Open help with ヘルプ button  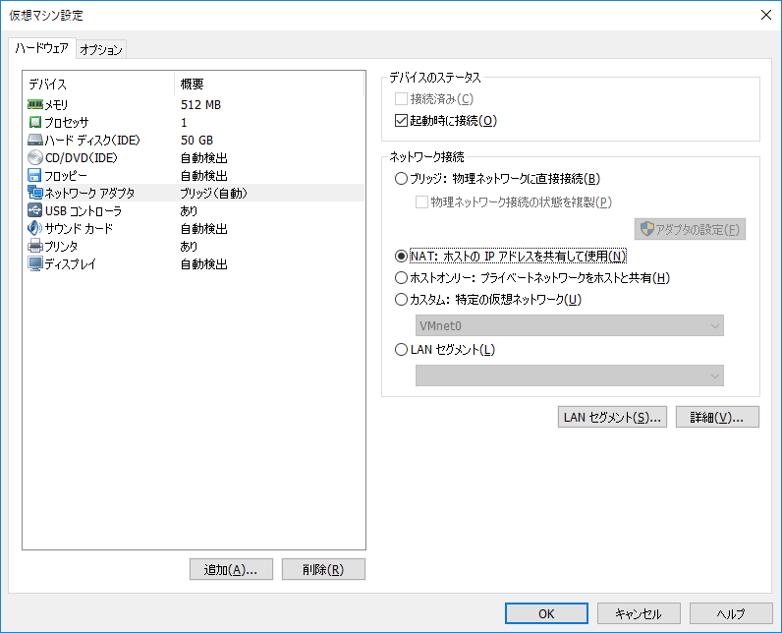[731, 613]
